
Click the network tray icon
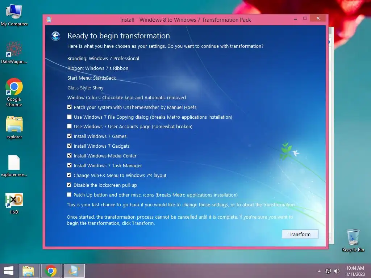(328, 271)
